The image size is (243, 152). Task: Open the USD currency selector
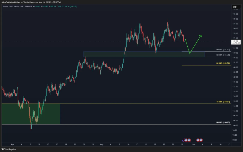235,7
